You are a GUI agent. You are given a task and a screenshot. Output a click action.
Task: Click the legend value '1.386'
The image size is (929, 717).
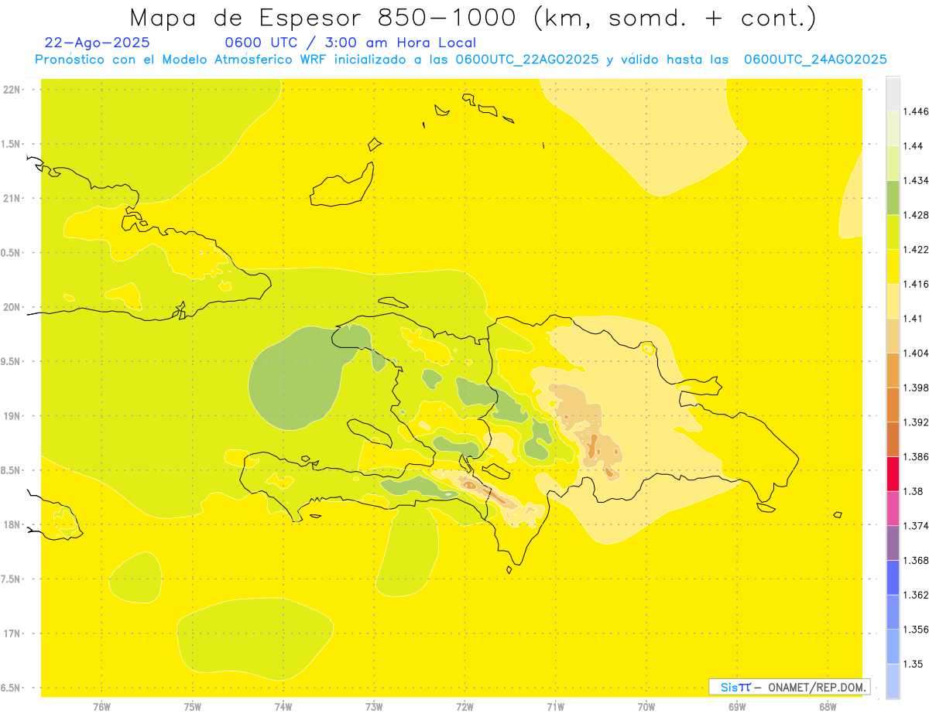915,456
